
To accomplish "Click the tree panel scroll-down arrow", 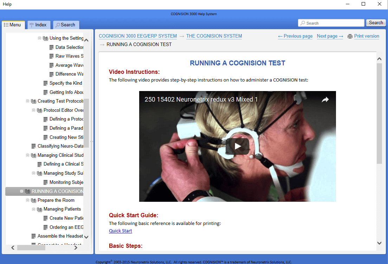I will coord(86,237).
